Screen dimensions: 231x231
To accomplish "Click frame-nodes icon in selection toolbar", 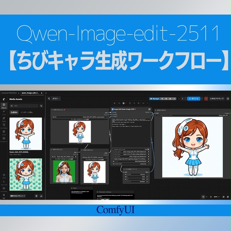I will 130,103.
